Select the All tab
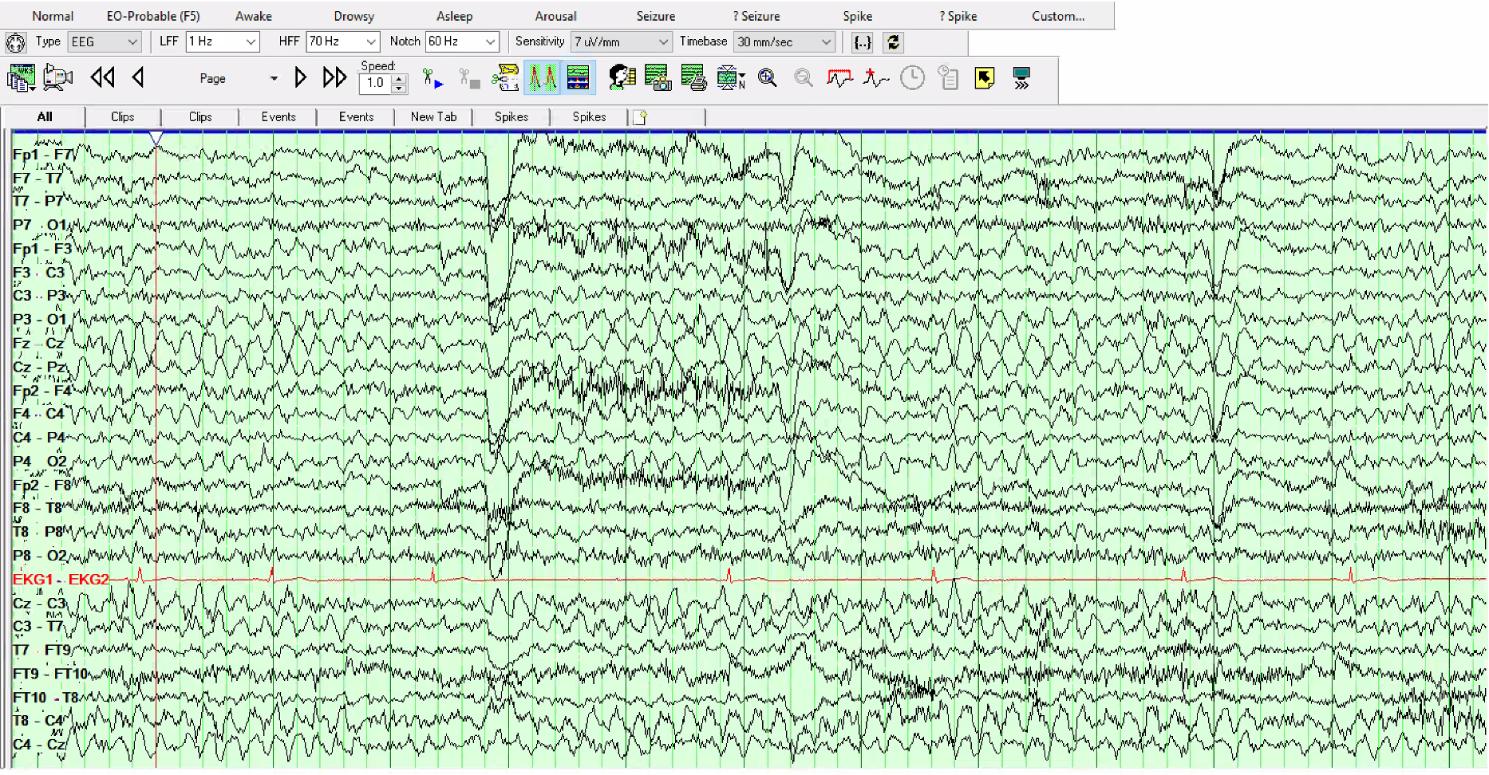This screenshot has width=1489, height=775. (x=45, y=117)
